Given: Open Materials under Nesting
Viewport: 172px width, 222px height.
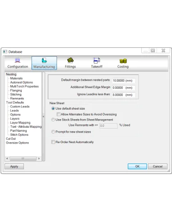Looking at the screenshot, I should coord(16,79).
